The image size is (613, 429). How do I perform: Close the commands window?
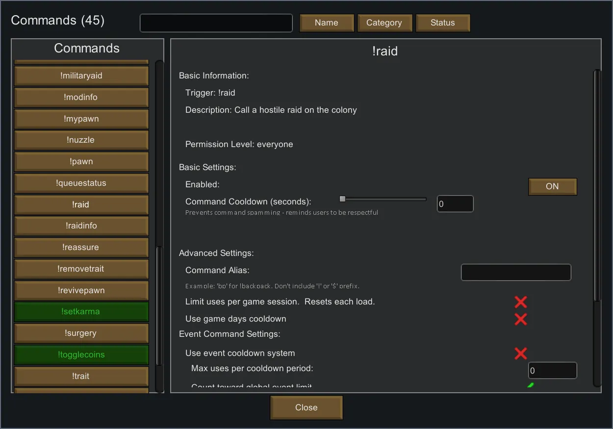(x=306, y=407)
